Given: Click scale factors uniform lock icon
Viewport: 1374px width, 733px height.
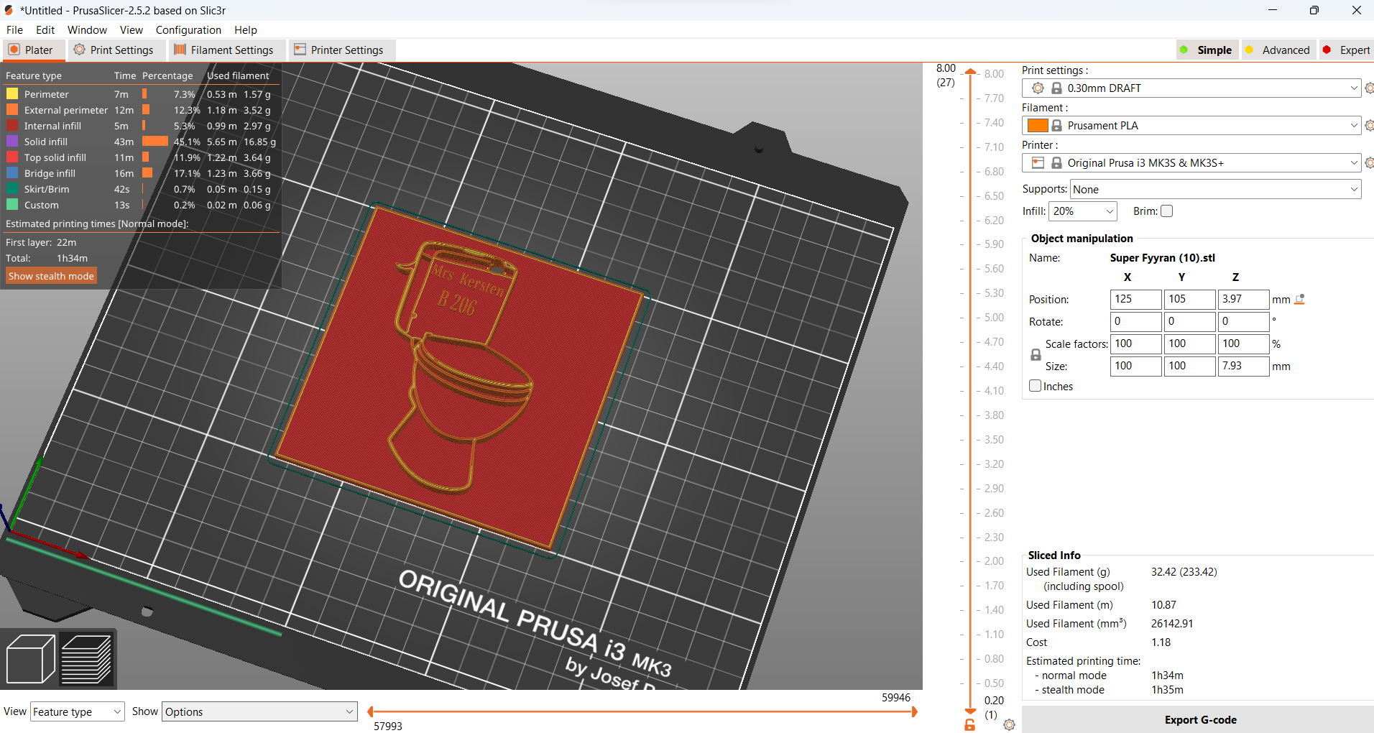Looking at the screenshot, I should 1036,355.
